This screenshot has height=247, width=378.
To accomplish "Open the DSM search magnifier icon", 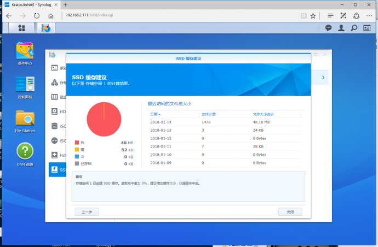I will [x=354, y=28].
